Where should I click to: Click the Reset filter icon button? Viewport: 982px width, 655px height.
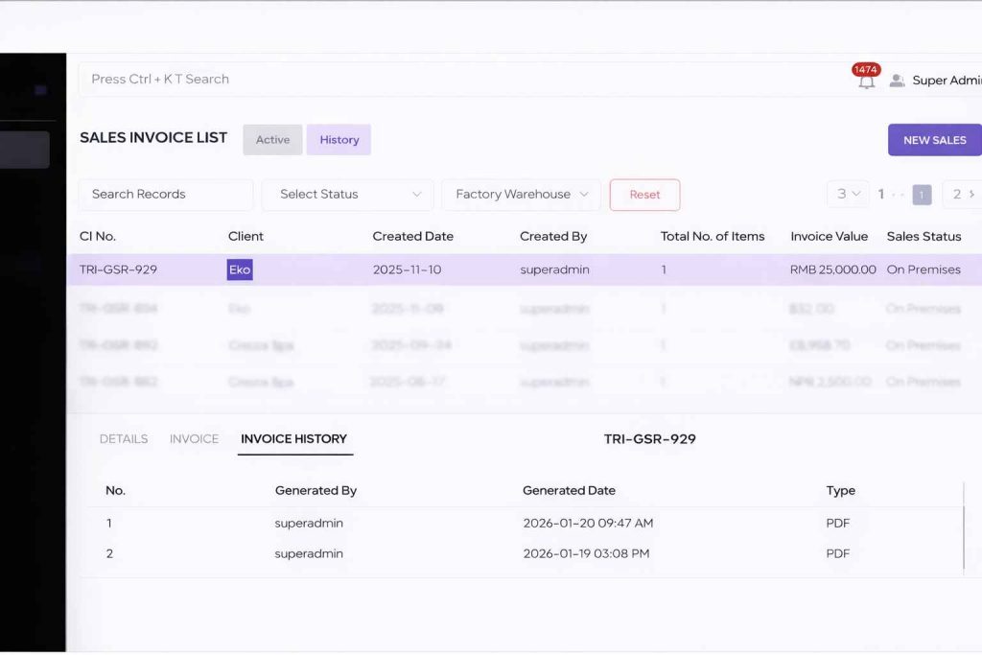(644, 194)
